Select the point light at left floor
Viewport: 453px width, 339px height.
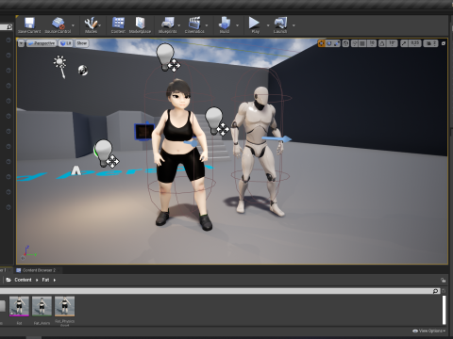103,153
